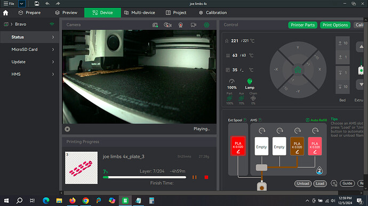Toggle the Part cooling fan
The width and height of the screenshot is (368, 206).
point(229,98)
